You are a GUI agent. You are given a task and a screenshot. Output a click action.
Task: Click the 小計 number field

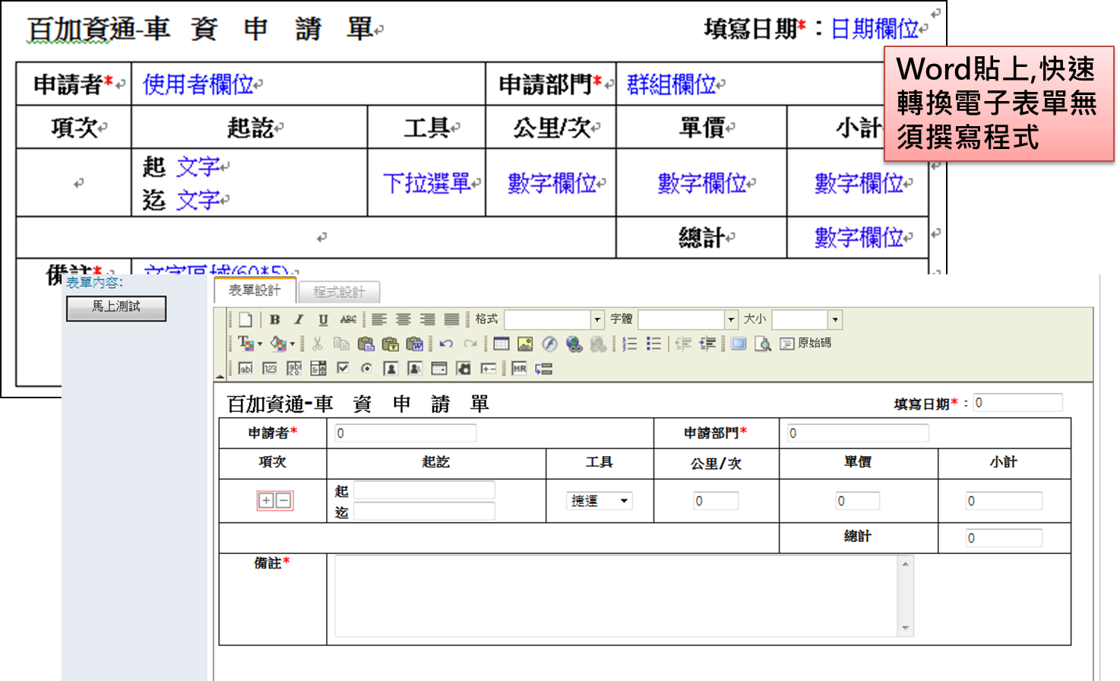pyautogui.click(x=1004, y=501)
